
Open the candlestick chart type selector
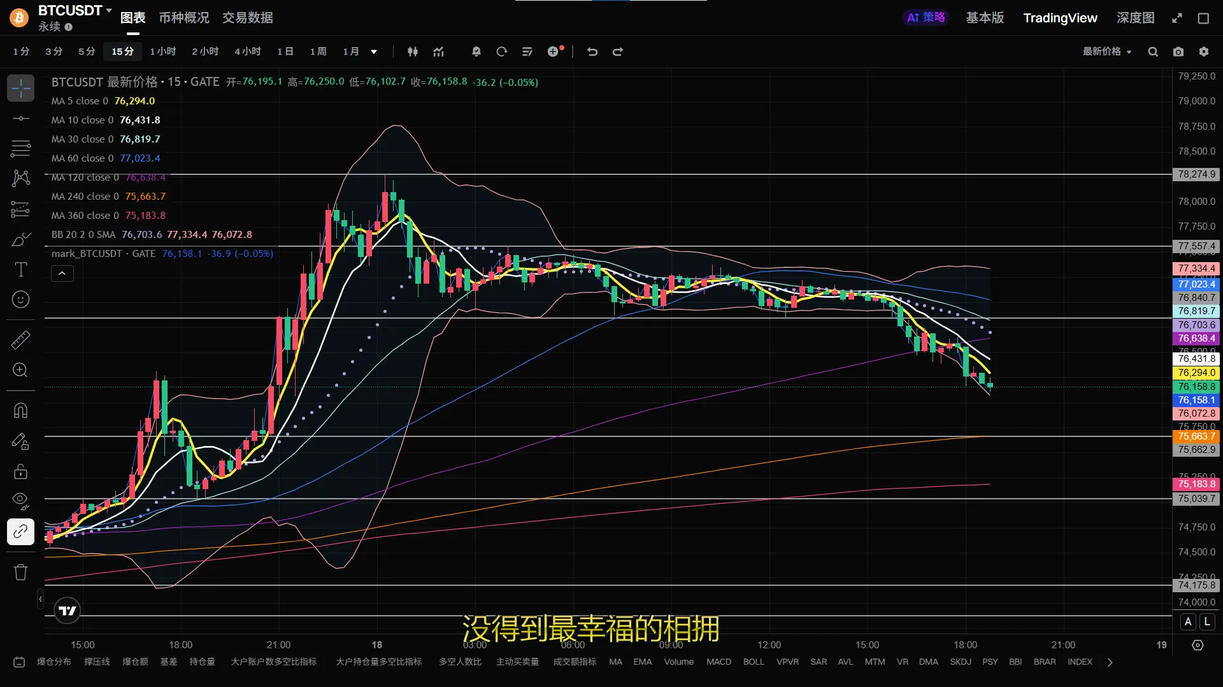point(413,52)
